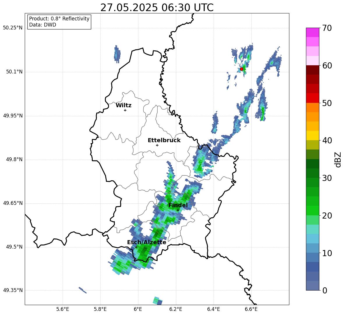
Task: Click the dBZ colorbar axis label
Action: tap(338, 159)
